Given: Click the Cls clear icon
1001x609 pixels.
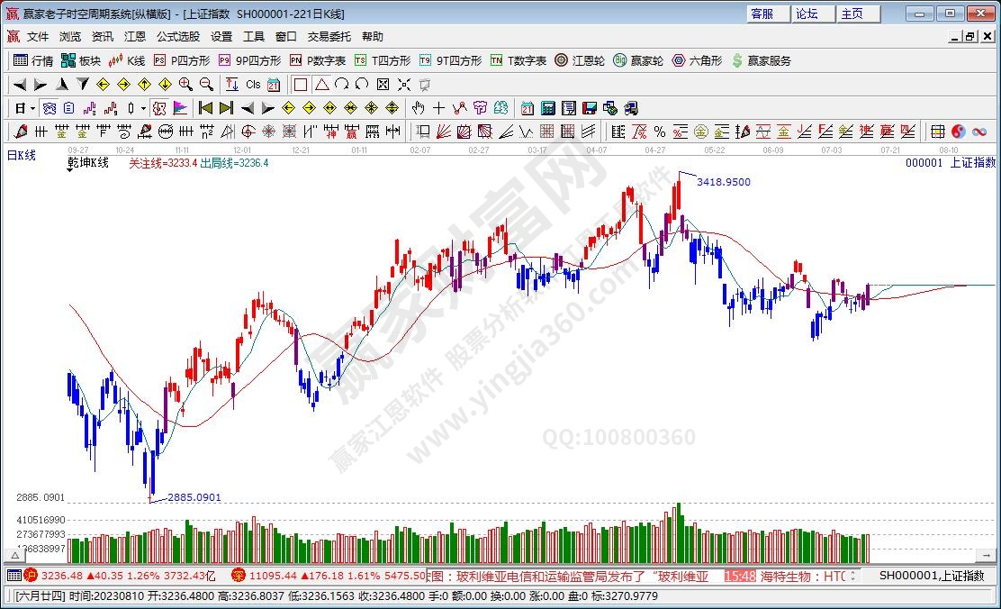Looking at the screenshot, I should pyautogui.click(x=253, y=85).
